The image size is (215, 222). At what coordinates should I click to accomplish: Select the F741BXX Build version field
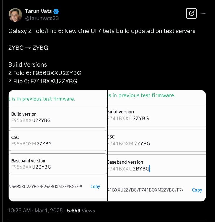tap(156, 115)
